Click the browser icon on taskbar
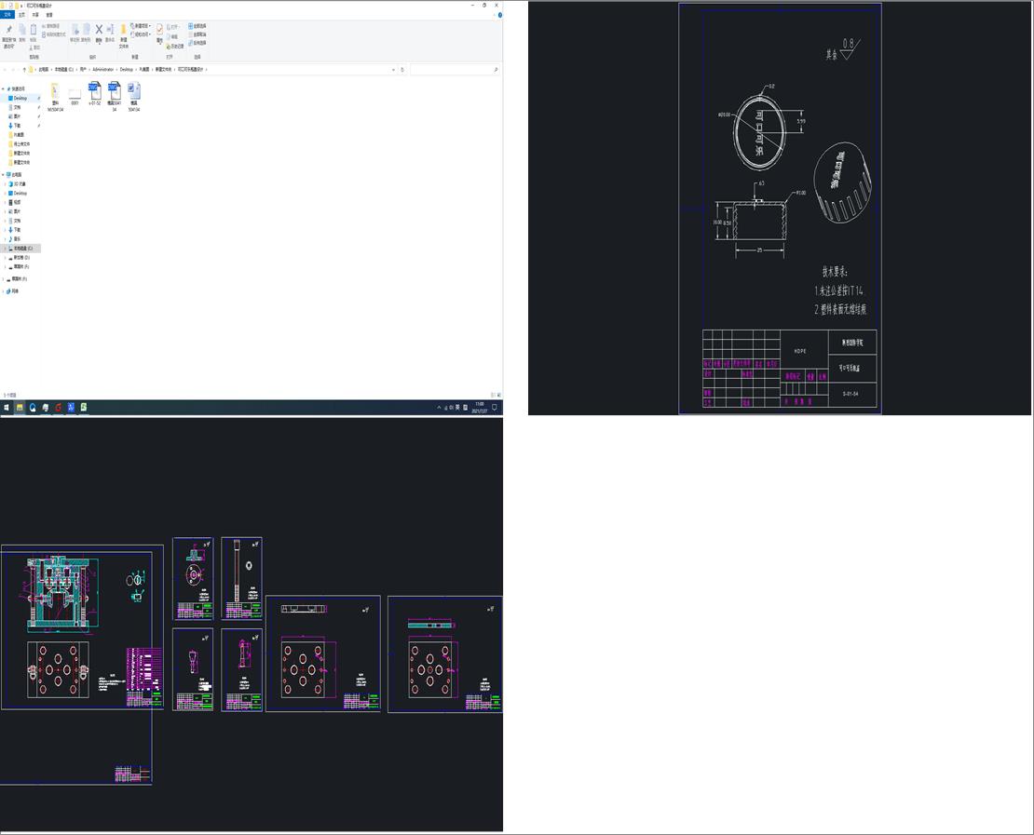The height and width of the screenshot is (835, 1034). pyautogui.click(x=33, y=408)
